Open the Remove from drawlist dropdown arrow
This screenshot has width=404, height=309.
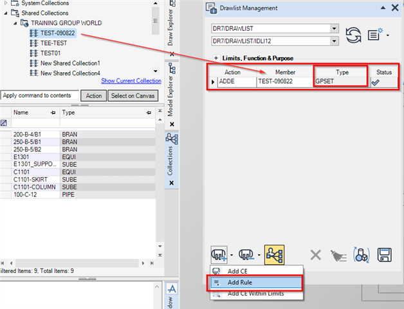pyautogui.click(x=259, y=255)
